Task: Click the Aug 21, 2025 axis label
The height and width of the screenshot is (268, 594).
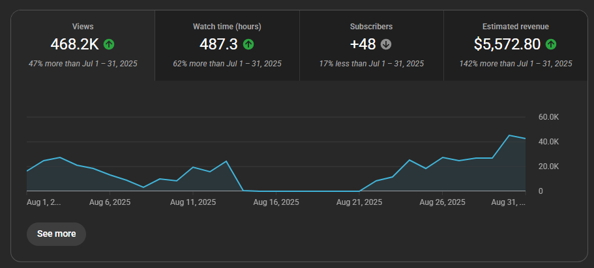Action: (x=359, y=202)
